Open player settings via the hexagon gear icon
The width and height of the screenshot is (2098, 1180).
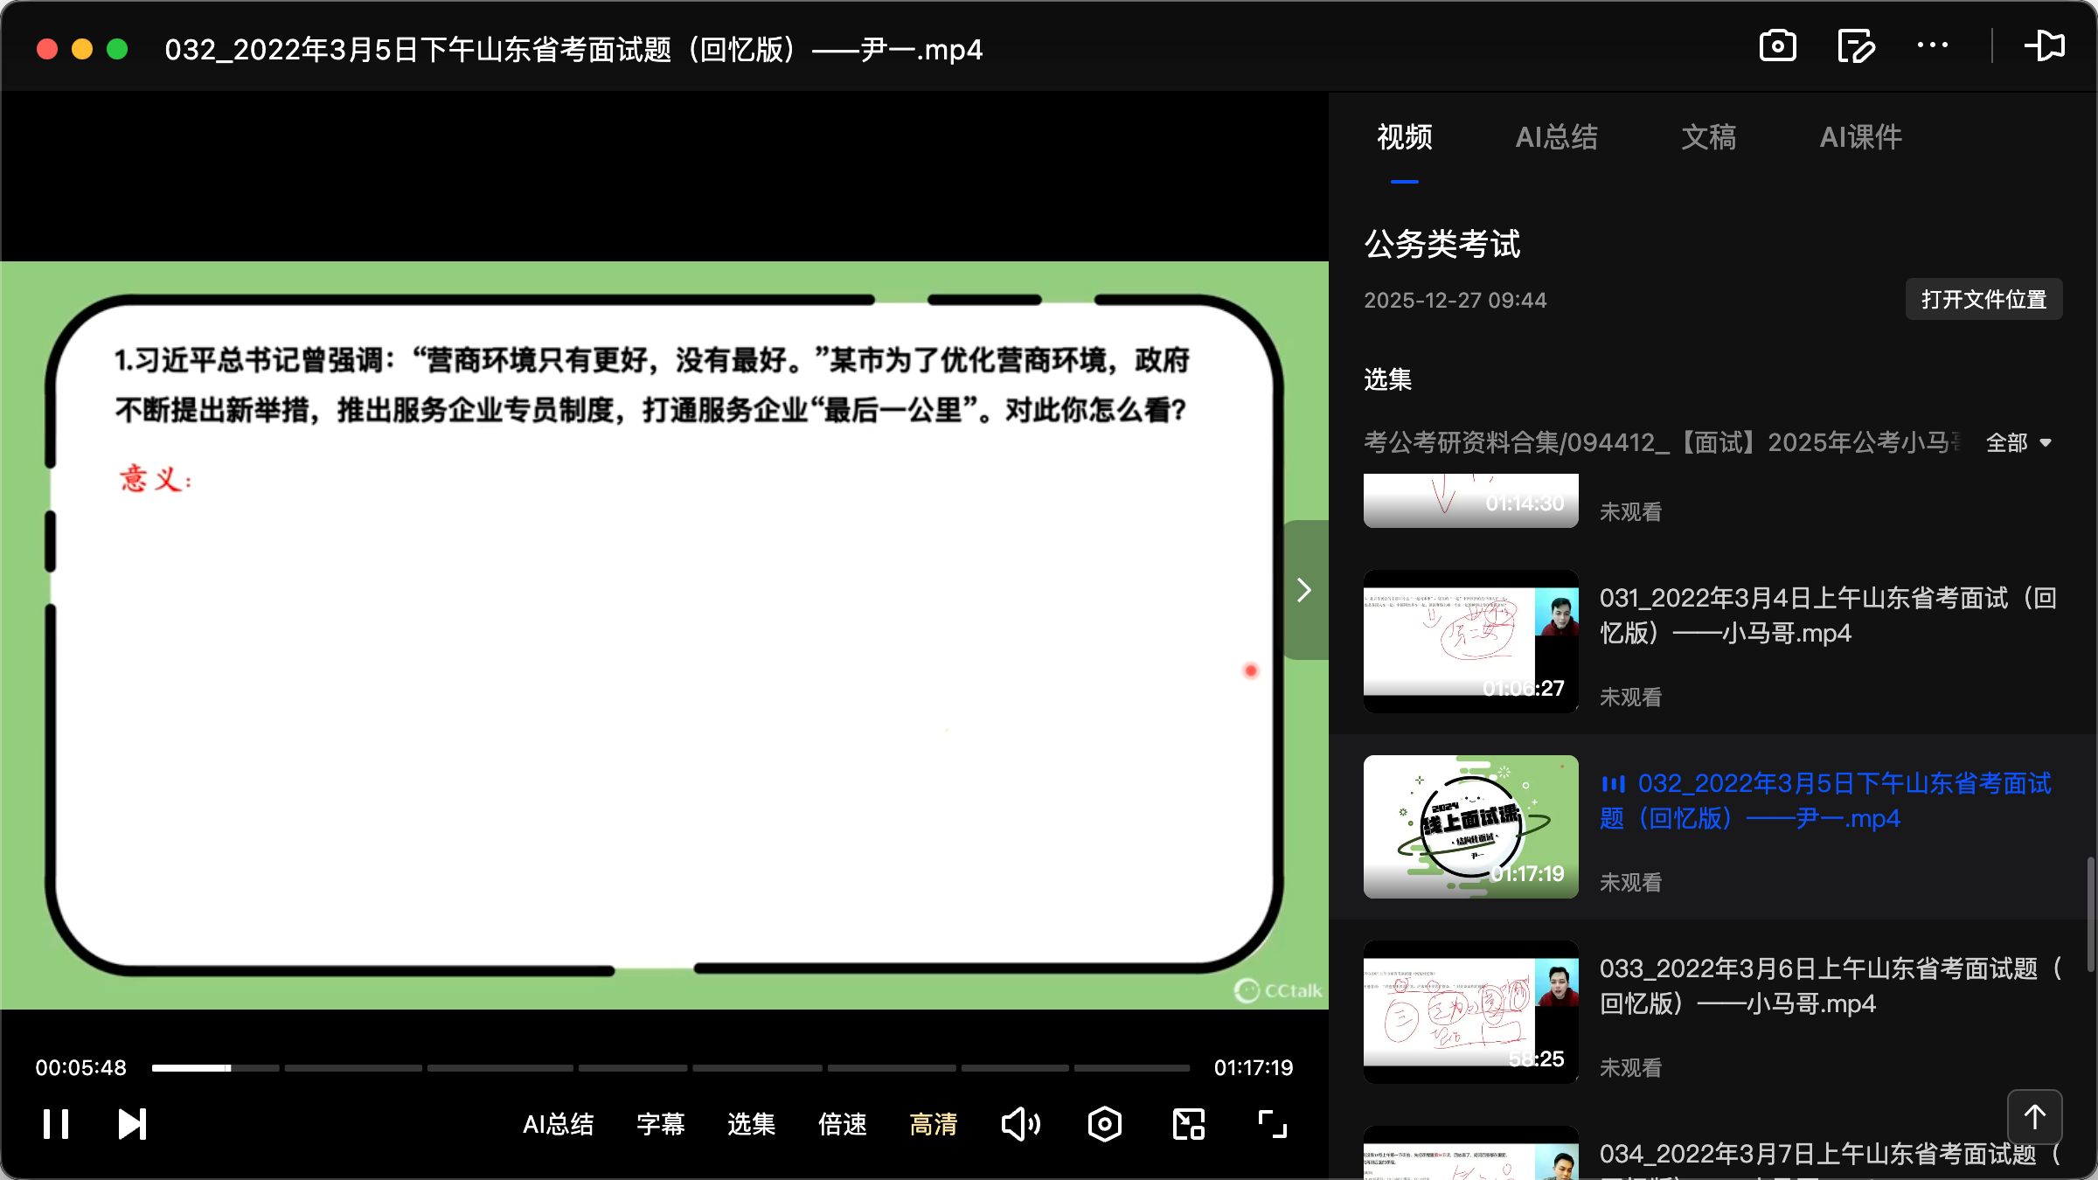1104,1124
